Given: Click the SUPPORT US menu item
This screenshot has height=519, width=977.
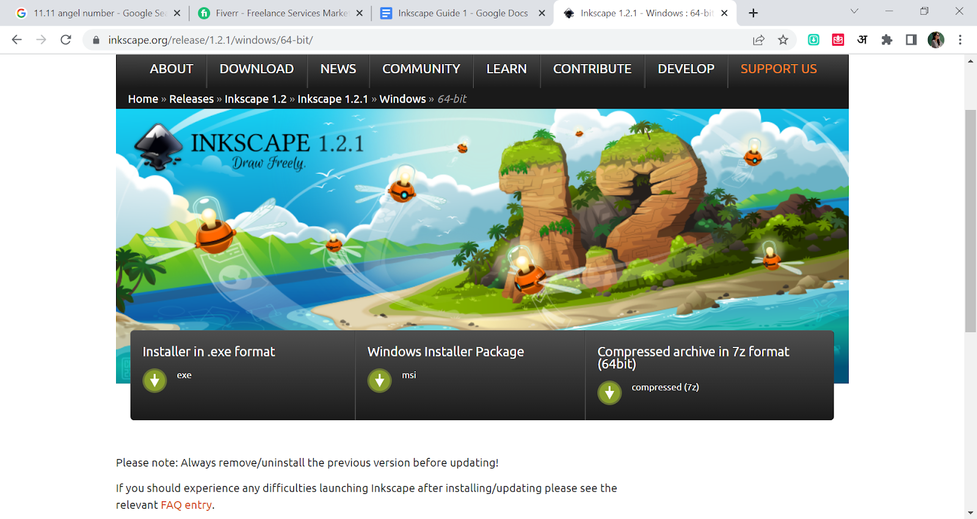Looking at the screenshot, I should (x=779, y=69).
